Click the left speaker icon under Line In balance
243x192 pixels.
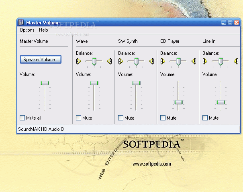pyautogui.click(x=205, y=61)
